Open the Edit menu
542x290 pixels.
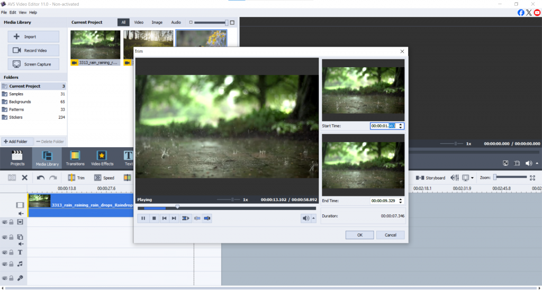13,12
